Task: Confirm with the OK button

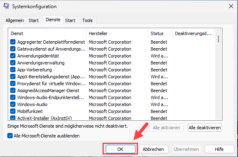Action: pos(120,149)
